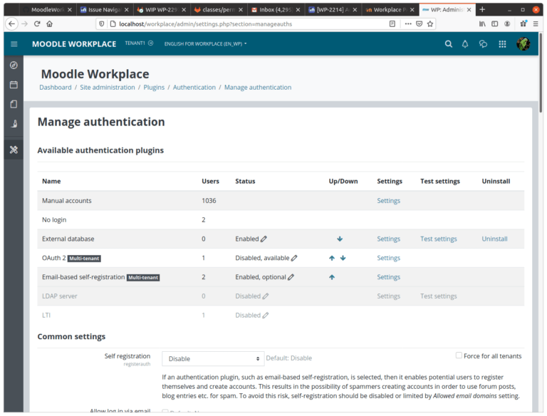The image size is (547, 416).
Task: Click Manage authentication breadcrumb link
Action: click(258, 87)
